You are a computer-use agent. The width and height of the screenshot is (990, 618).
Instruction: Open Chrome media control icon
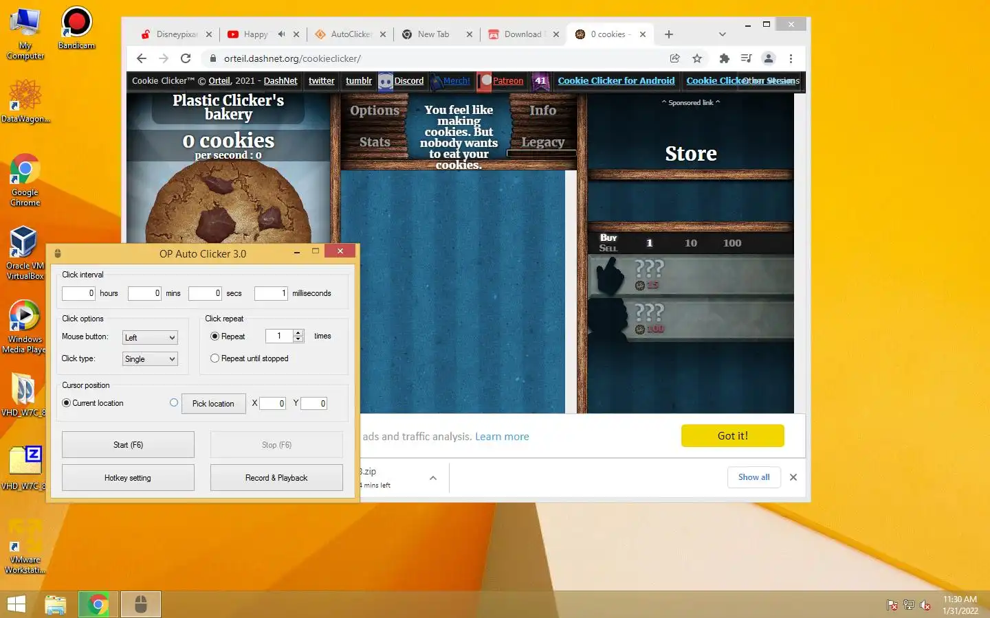746,58
